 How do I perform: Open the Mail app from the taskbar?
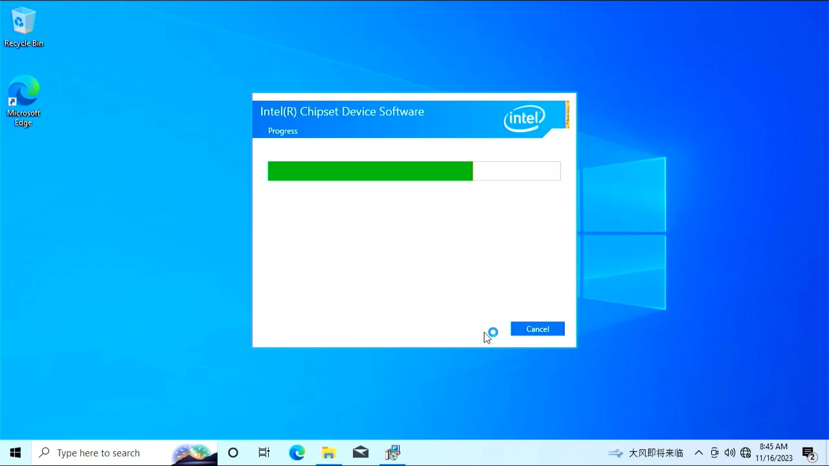[x=361, y=453]
